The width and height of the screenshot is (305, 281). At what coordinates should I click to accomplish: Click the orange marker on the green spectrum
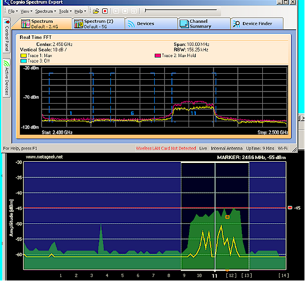[x=227, y=217]
